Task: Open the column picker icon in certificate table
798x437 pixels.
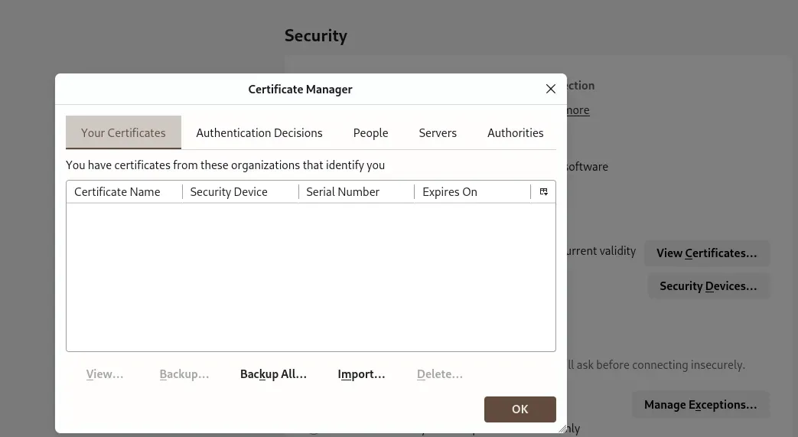Action: [543, 191]
